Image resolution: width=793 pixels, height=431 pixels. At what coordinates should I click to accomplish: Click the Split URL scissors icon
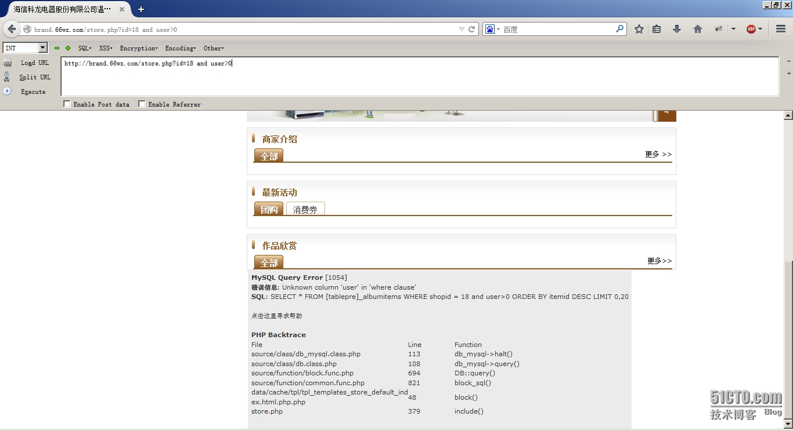point(7,77)
